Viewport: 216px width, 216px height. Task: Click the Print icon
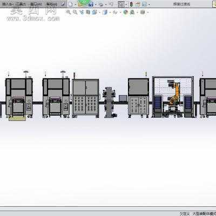pyautogui.click(x=101, y=4)
